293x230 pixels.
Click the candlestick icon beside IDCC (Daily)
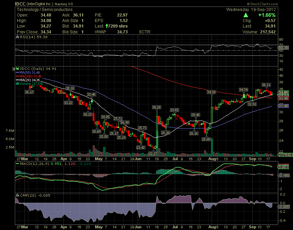click(x=18, y=69)
